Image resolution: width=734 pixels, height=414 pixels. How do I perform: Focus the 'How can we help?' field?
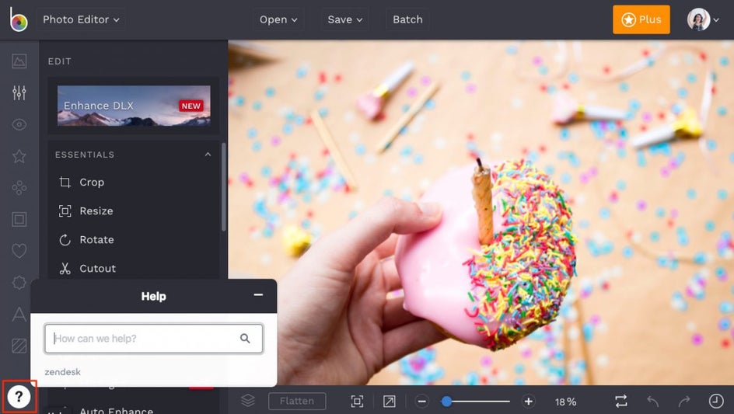pyautogui.click(x=153, y=338)
